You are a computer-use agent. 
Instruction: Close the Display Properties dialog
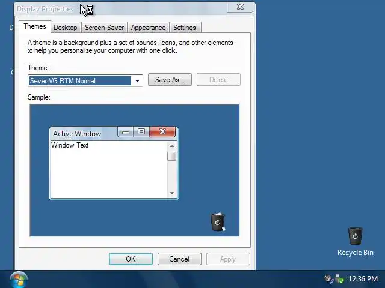(x=240, y=7)
